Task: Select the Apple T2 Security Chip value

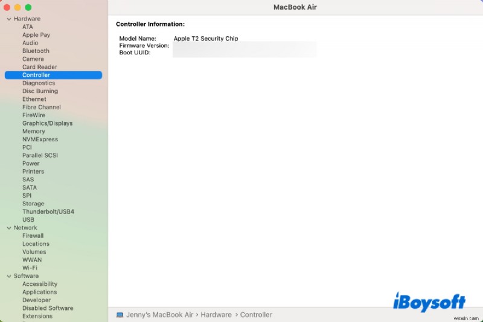Action: click(206, 39)
